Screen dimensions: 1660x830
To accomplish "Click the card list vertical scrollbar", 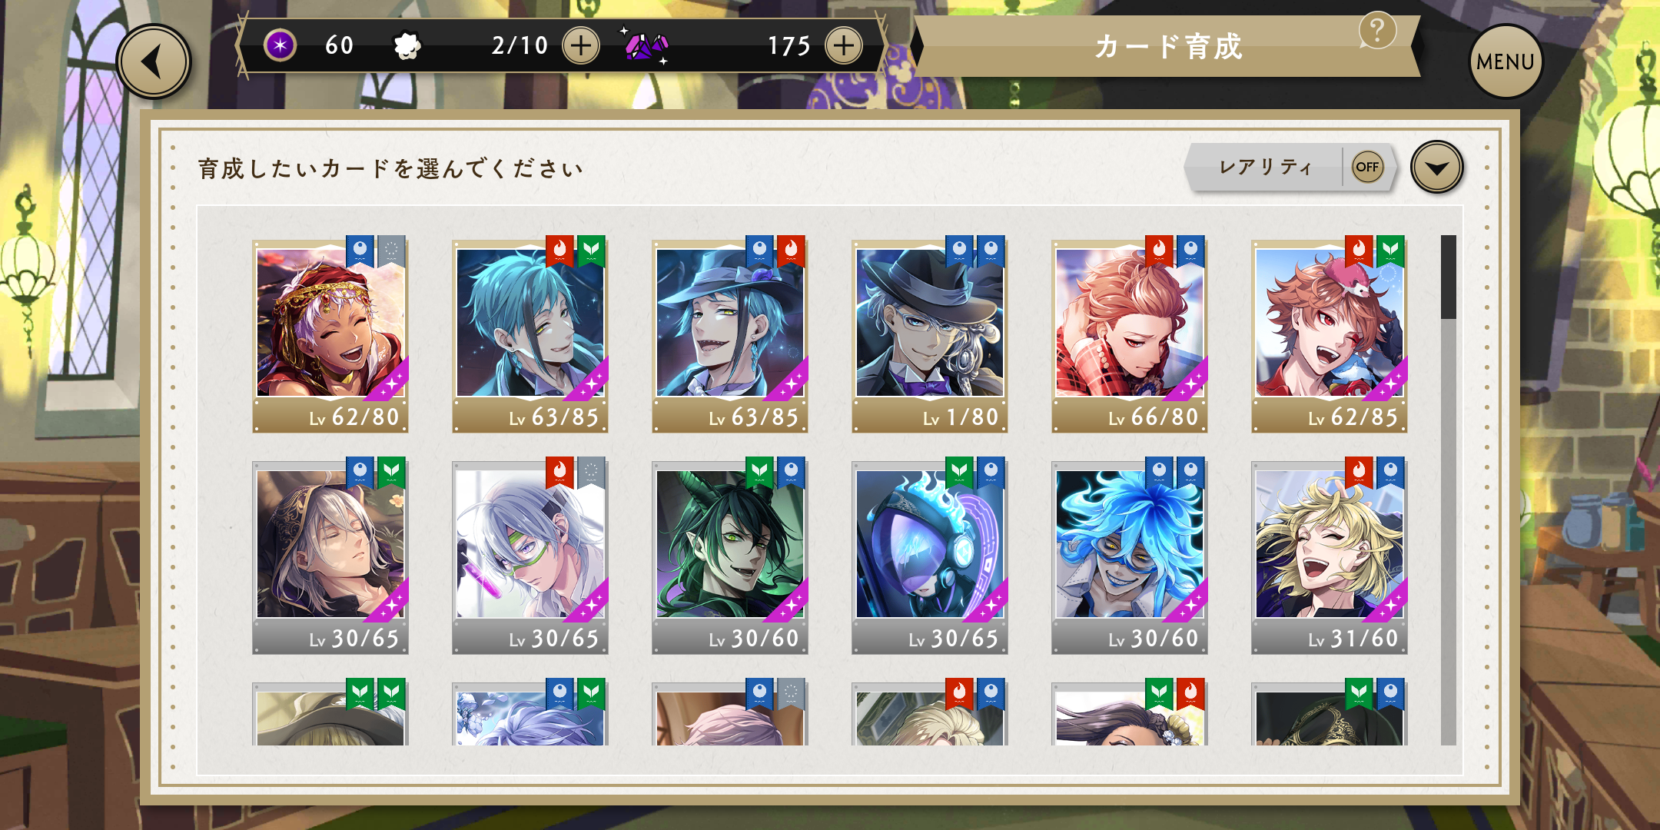I will point(1448,490).
